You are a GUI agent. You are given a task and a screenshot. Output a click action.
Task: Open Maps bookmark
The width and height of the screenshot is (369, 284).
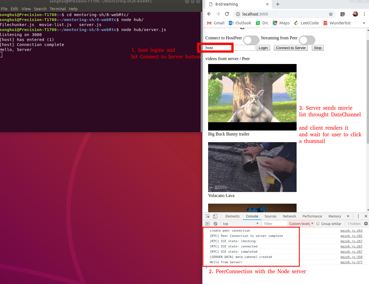coord(281,23)
